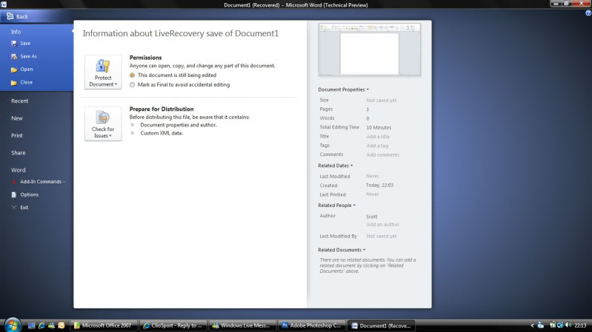
Task: Click the Open folder icon
Action: (14, 70)
